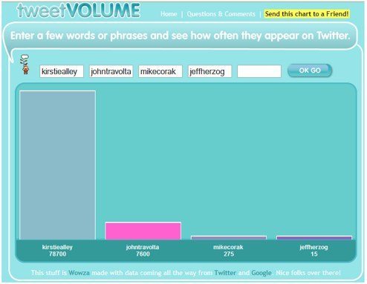The width and height of the screenshot is (367, 284).
Task: Click the little mascot character icon
Action: click(25, 65)
